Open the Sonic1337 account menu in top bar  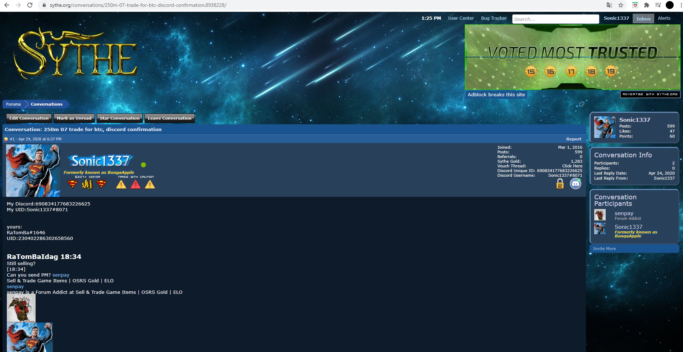click(616, 18)
